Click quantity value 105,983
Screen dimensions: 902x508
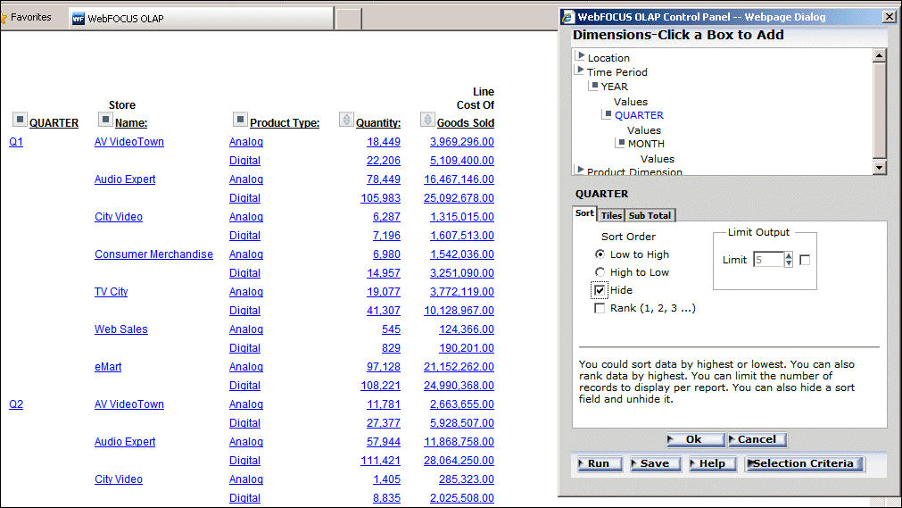click(x=380, y=198)
